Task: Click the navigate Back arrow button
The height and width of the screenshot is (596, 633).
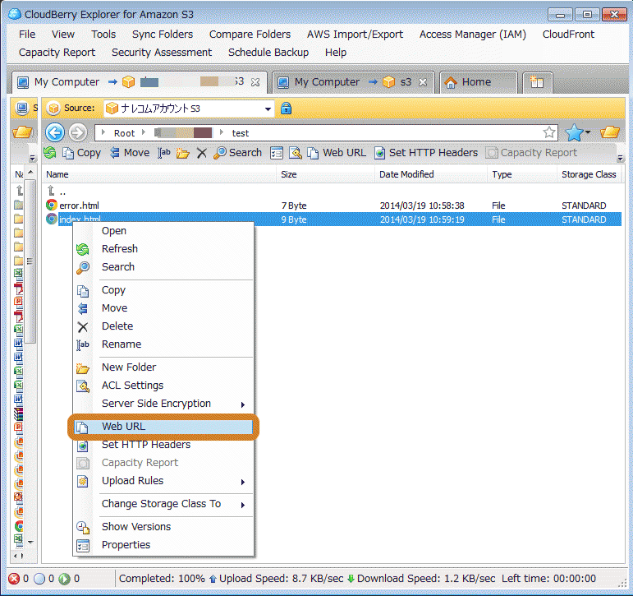Action: 54,132
